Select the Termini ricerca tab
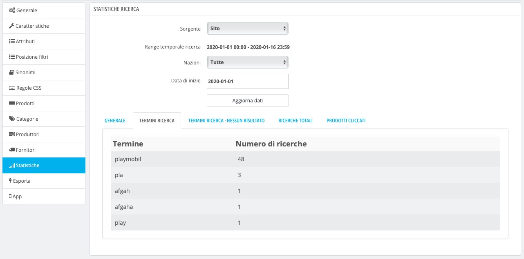Image resolution: width=524 pixels, height=259 pixels. tap(157, 121)
